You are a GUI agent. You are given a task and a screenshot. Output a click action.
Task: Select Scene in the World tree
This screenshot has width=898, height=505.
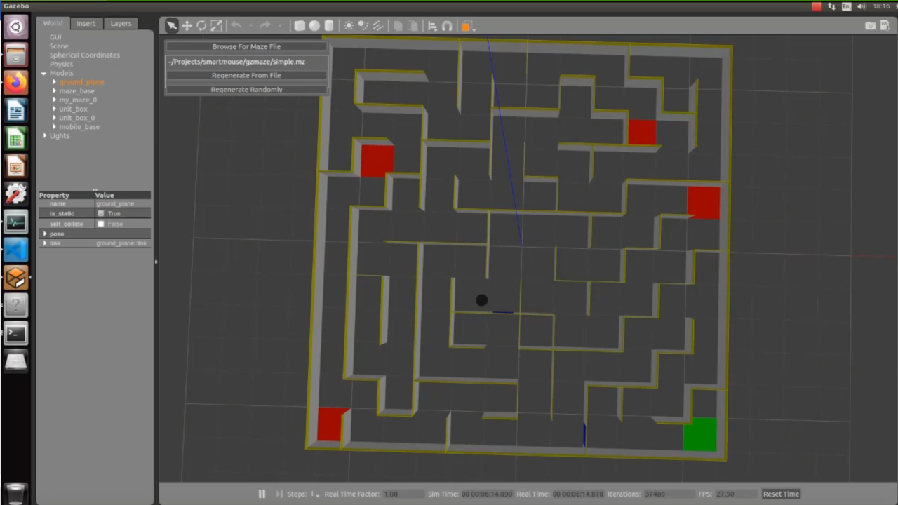tap(59, 46)
